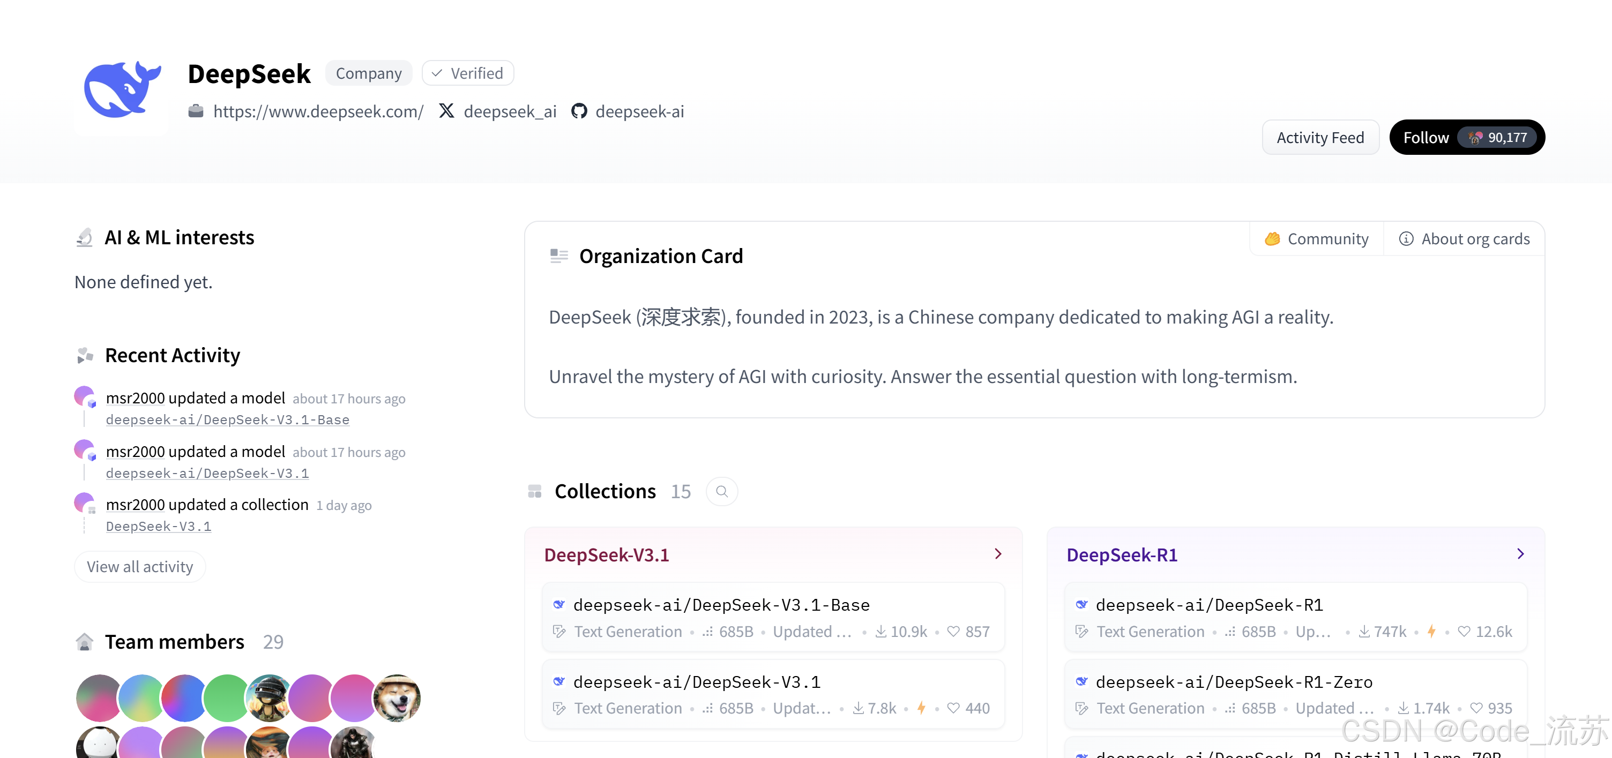
Task: Open the Community tab
Action: click(x=1317, y=239)
